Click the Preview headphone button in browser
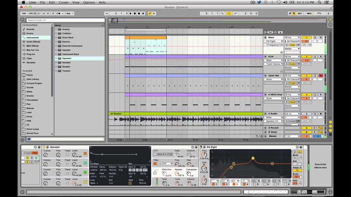The width and height of the screenshot is (351, 197). click(x=29, y=139)
